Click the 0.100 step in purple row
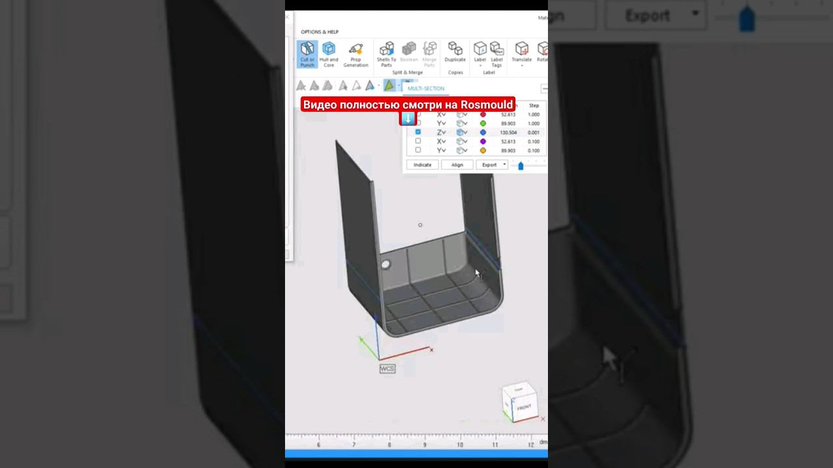This screenshot has width=833, height=468. [x=534, y=141]
